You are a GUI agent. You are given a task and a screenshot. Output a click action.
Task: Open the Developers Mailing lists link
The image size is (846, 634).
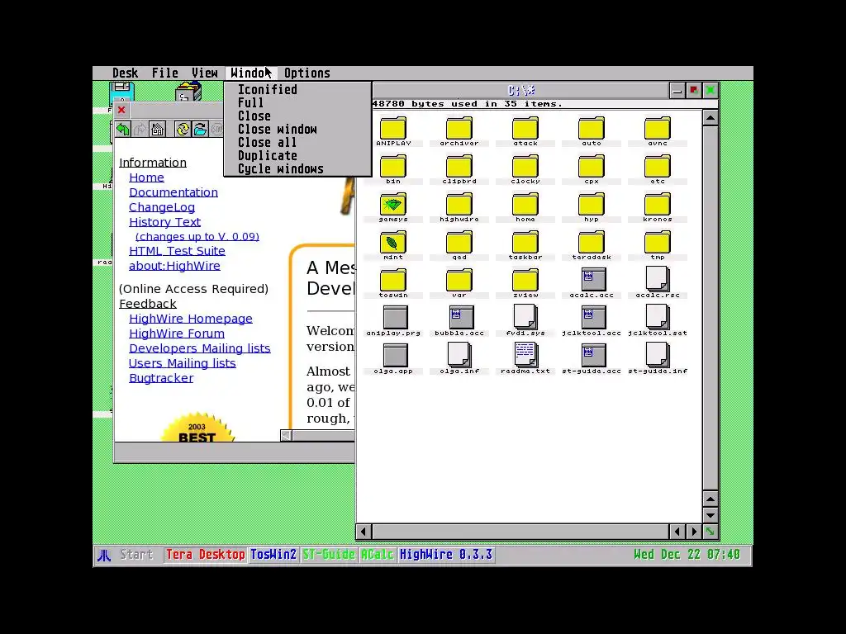point(200,348)
